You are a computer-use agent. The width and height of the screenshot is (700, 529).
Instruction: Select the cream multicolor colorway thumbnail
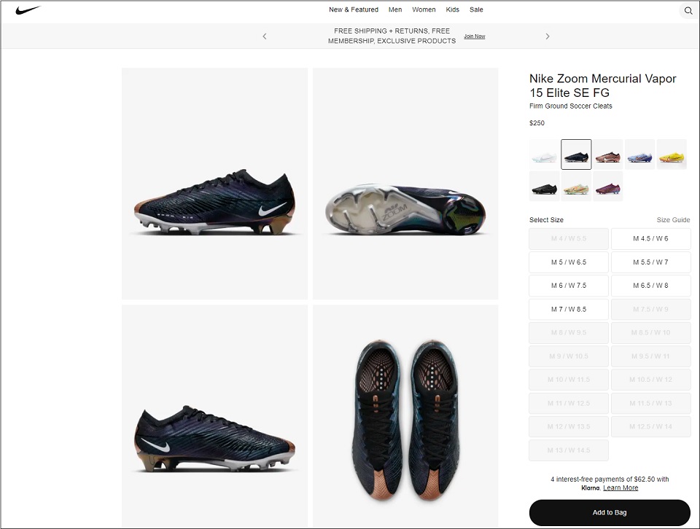[576, 187]
